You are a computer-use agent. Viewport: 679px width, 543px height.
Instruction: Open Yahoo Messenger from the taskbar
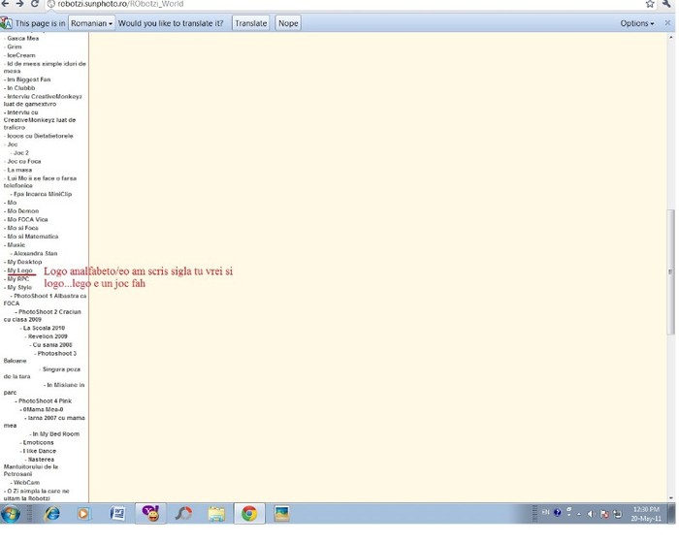(x=149, y=514)
